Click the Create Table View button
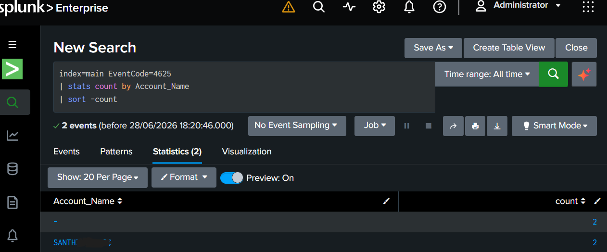 [509, 48]
